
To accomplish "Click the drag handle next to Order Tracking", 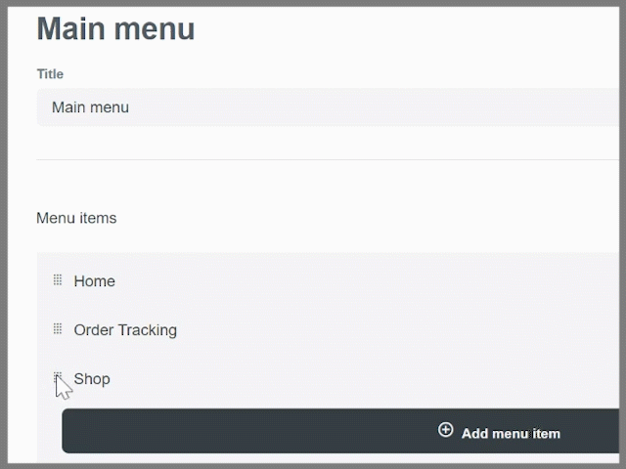I will point(58,329).
